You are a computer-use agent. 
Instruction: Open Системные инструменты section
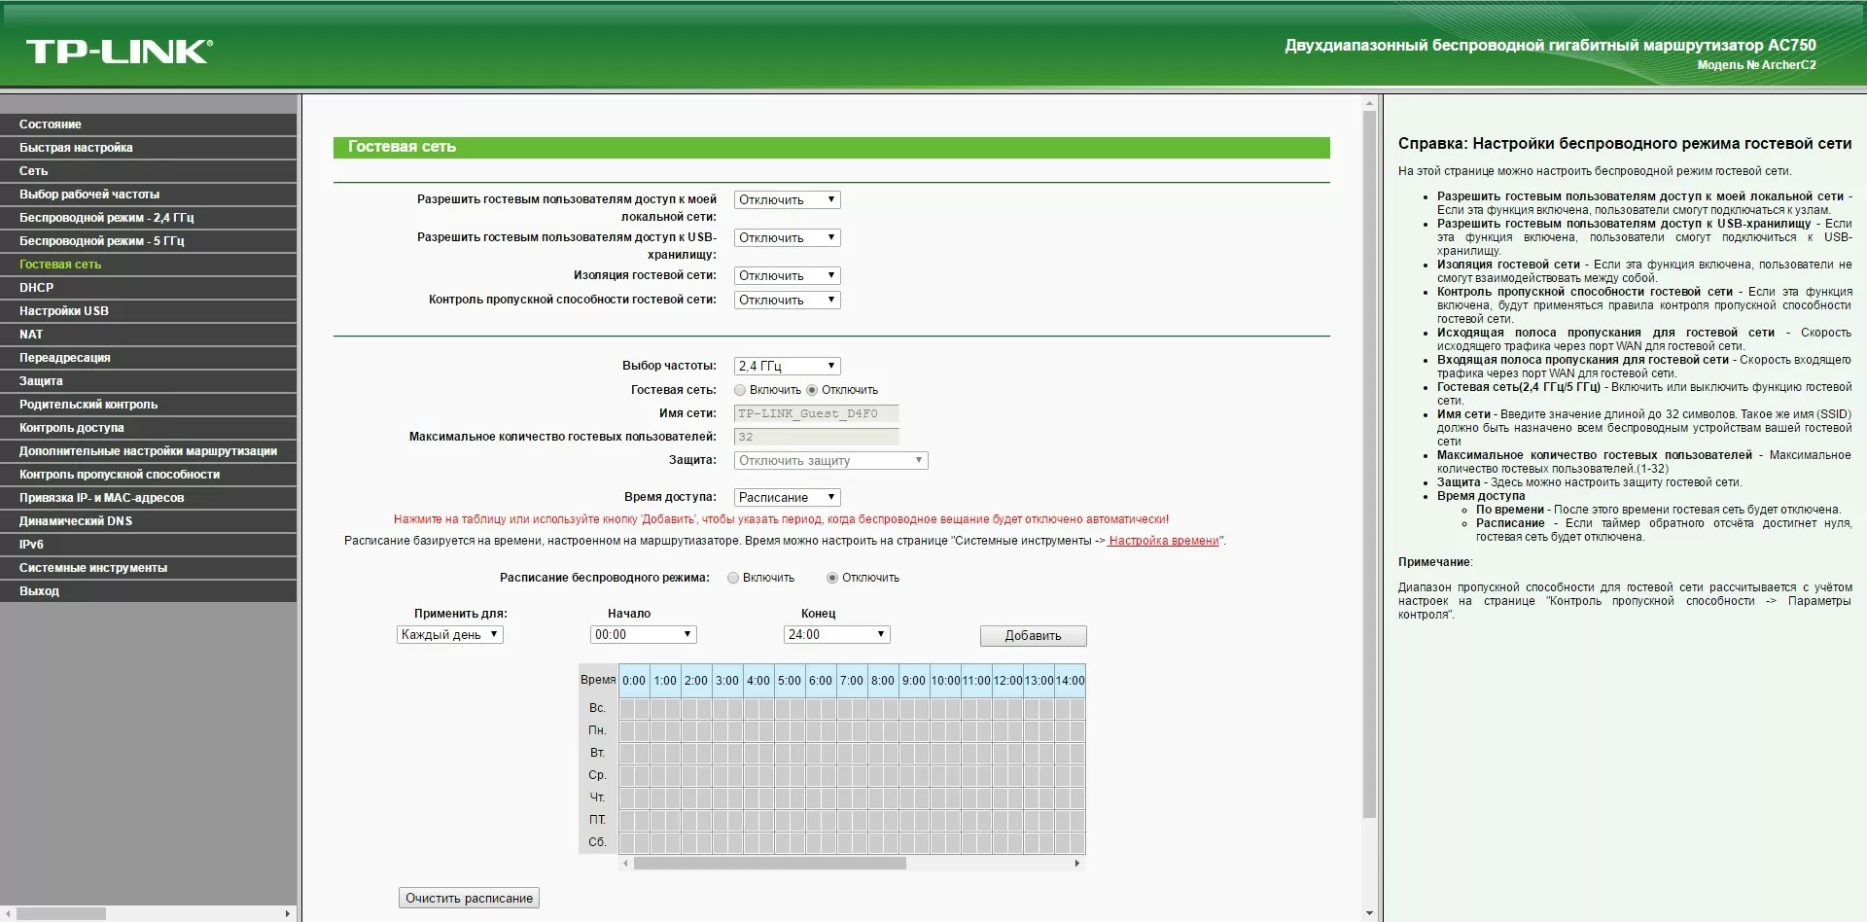click(x=148, y=568)
